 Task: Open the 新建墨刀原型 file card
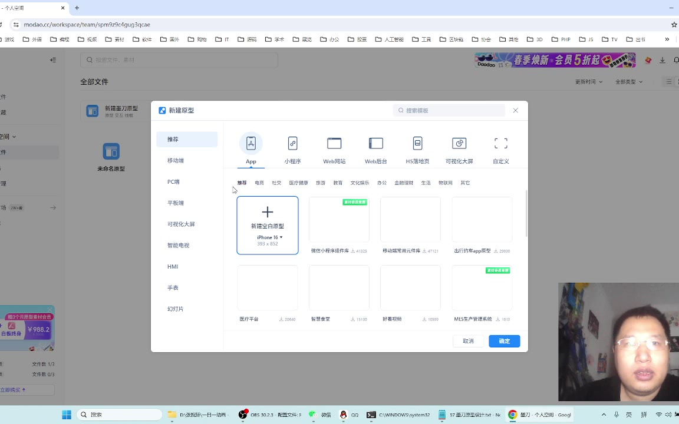pyautogui.click(x=115, y=111)
